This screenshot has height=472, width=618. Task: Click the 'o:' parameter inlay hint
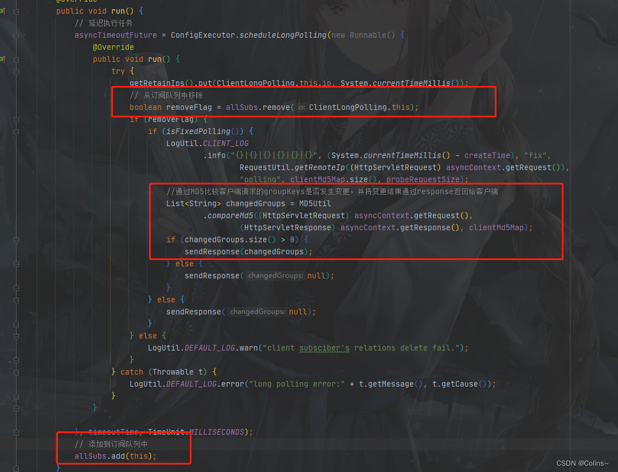302,107
